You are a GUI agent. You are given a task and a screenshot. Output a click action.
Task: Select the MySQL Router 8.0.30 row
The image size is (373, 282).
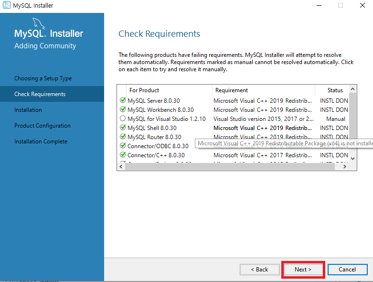pyautogui.click(x=234, y=137)
